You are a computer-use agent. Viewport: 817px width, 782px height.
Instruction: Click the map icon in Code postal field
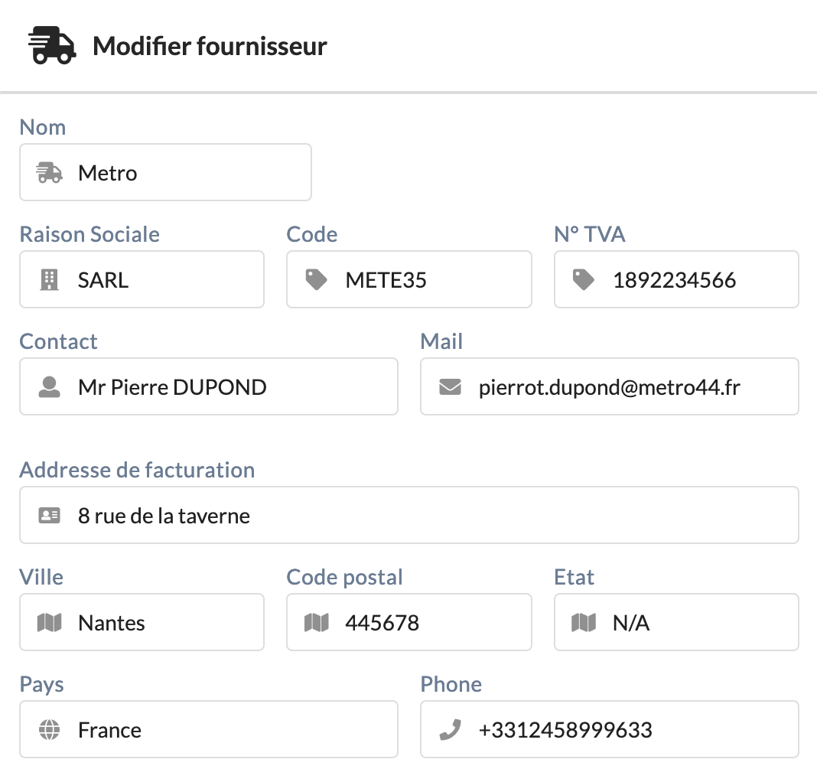click(x=316, y=623)
